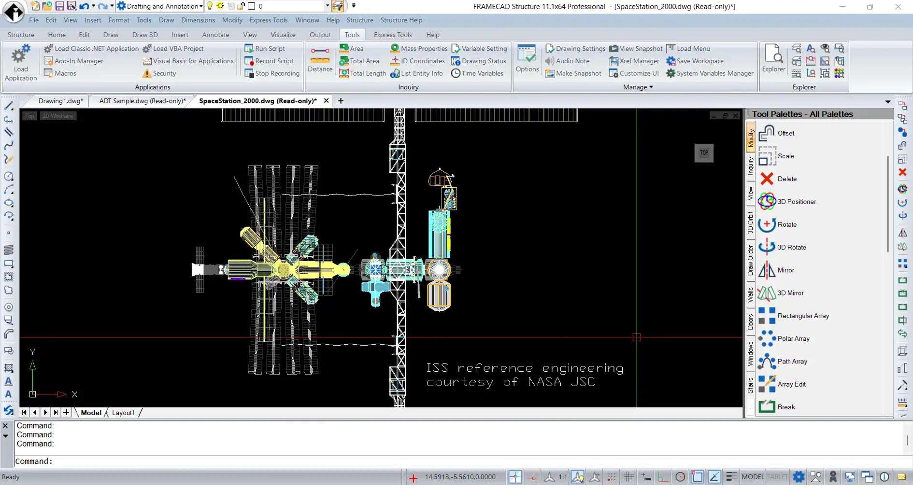Click the Options button
The height and width of the screenshot is (488, 913).
(527, 59)
